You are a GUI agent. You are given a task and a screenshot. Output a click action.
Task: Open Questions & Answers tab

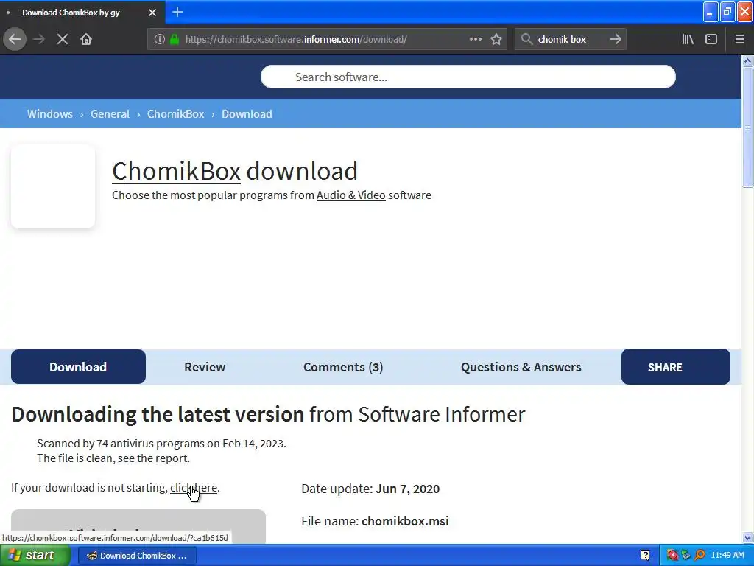tap(521, 367)
